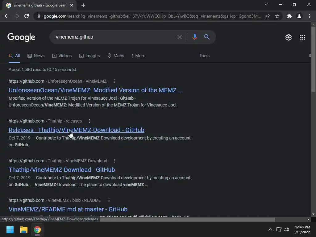Submit search with magnifier icon
This screenshot has height=237, width=316.
207,37
